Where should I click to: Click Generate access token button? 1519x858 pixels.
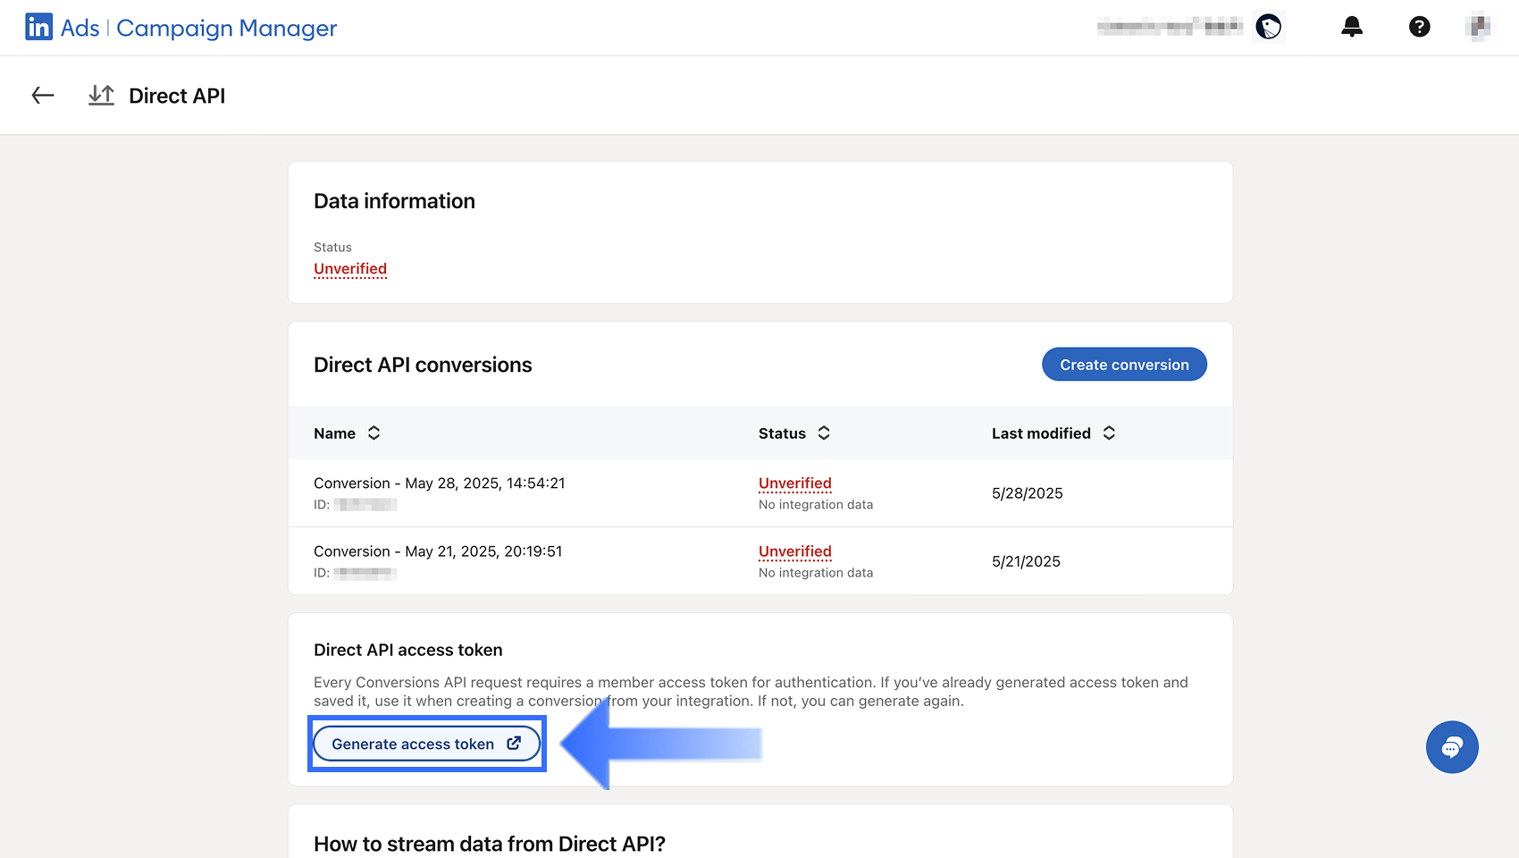click(426, 744)
